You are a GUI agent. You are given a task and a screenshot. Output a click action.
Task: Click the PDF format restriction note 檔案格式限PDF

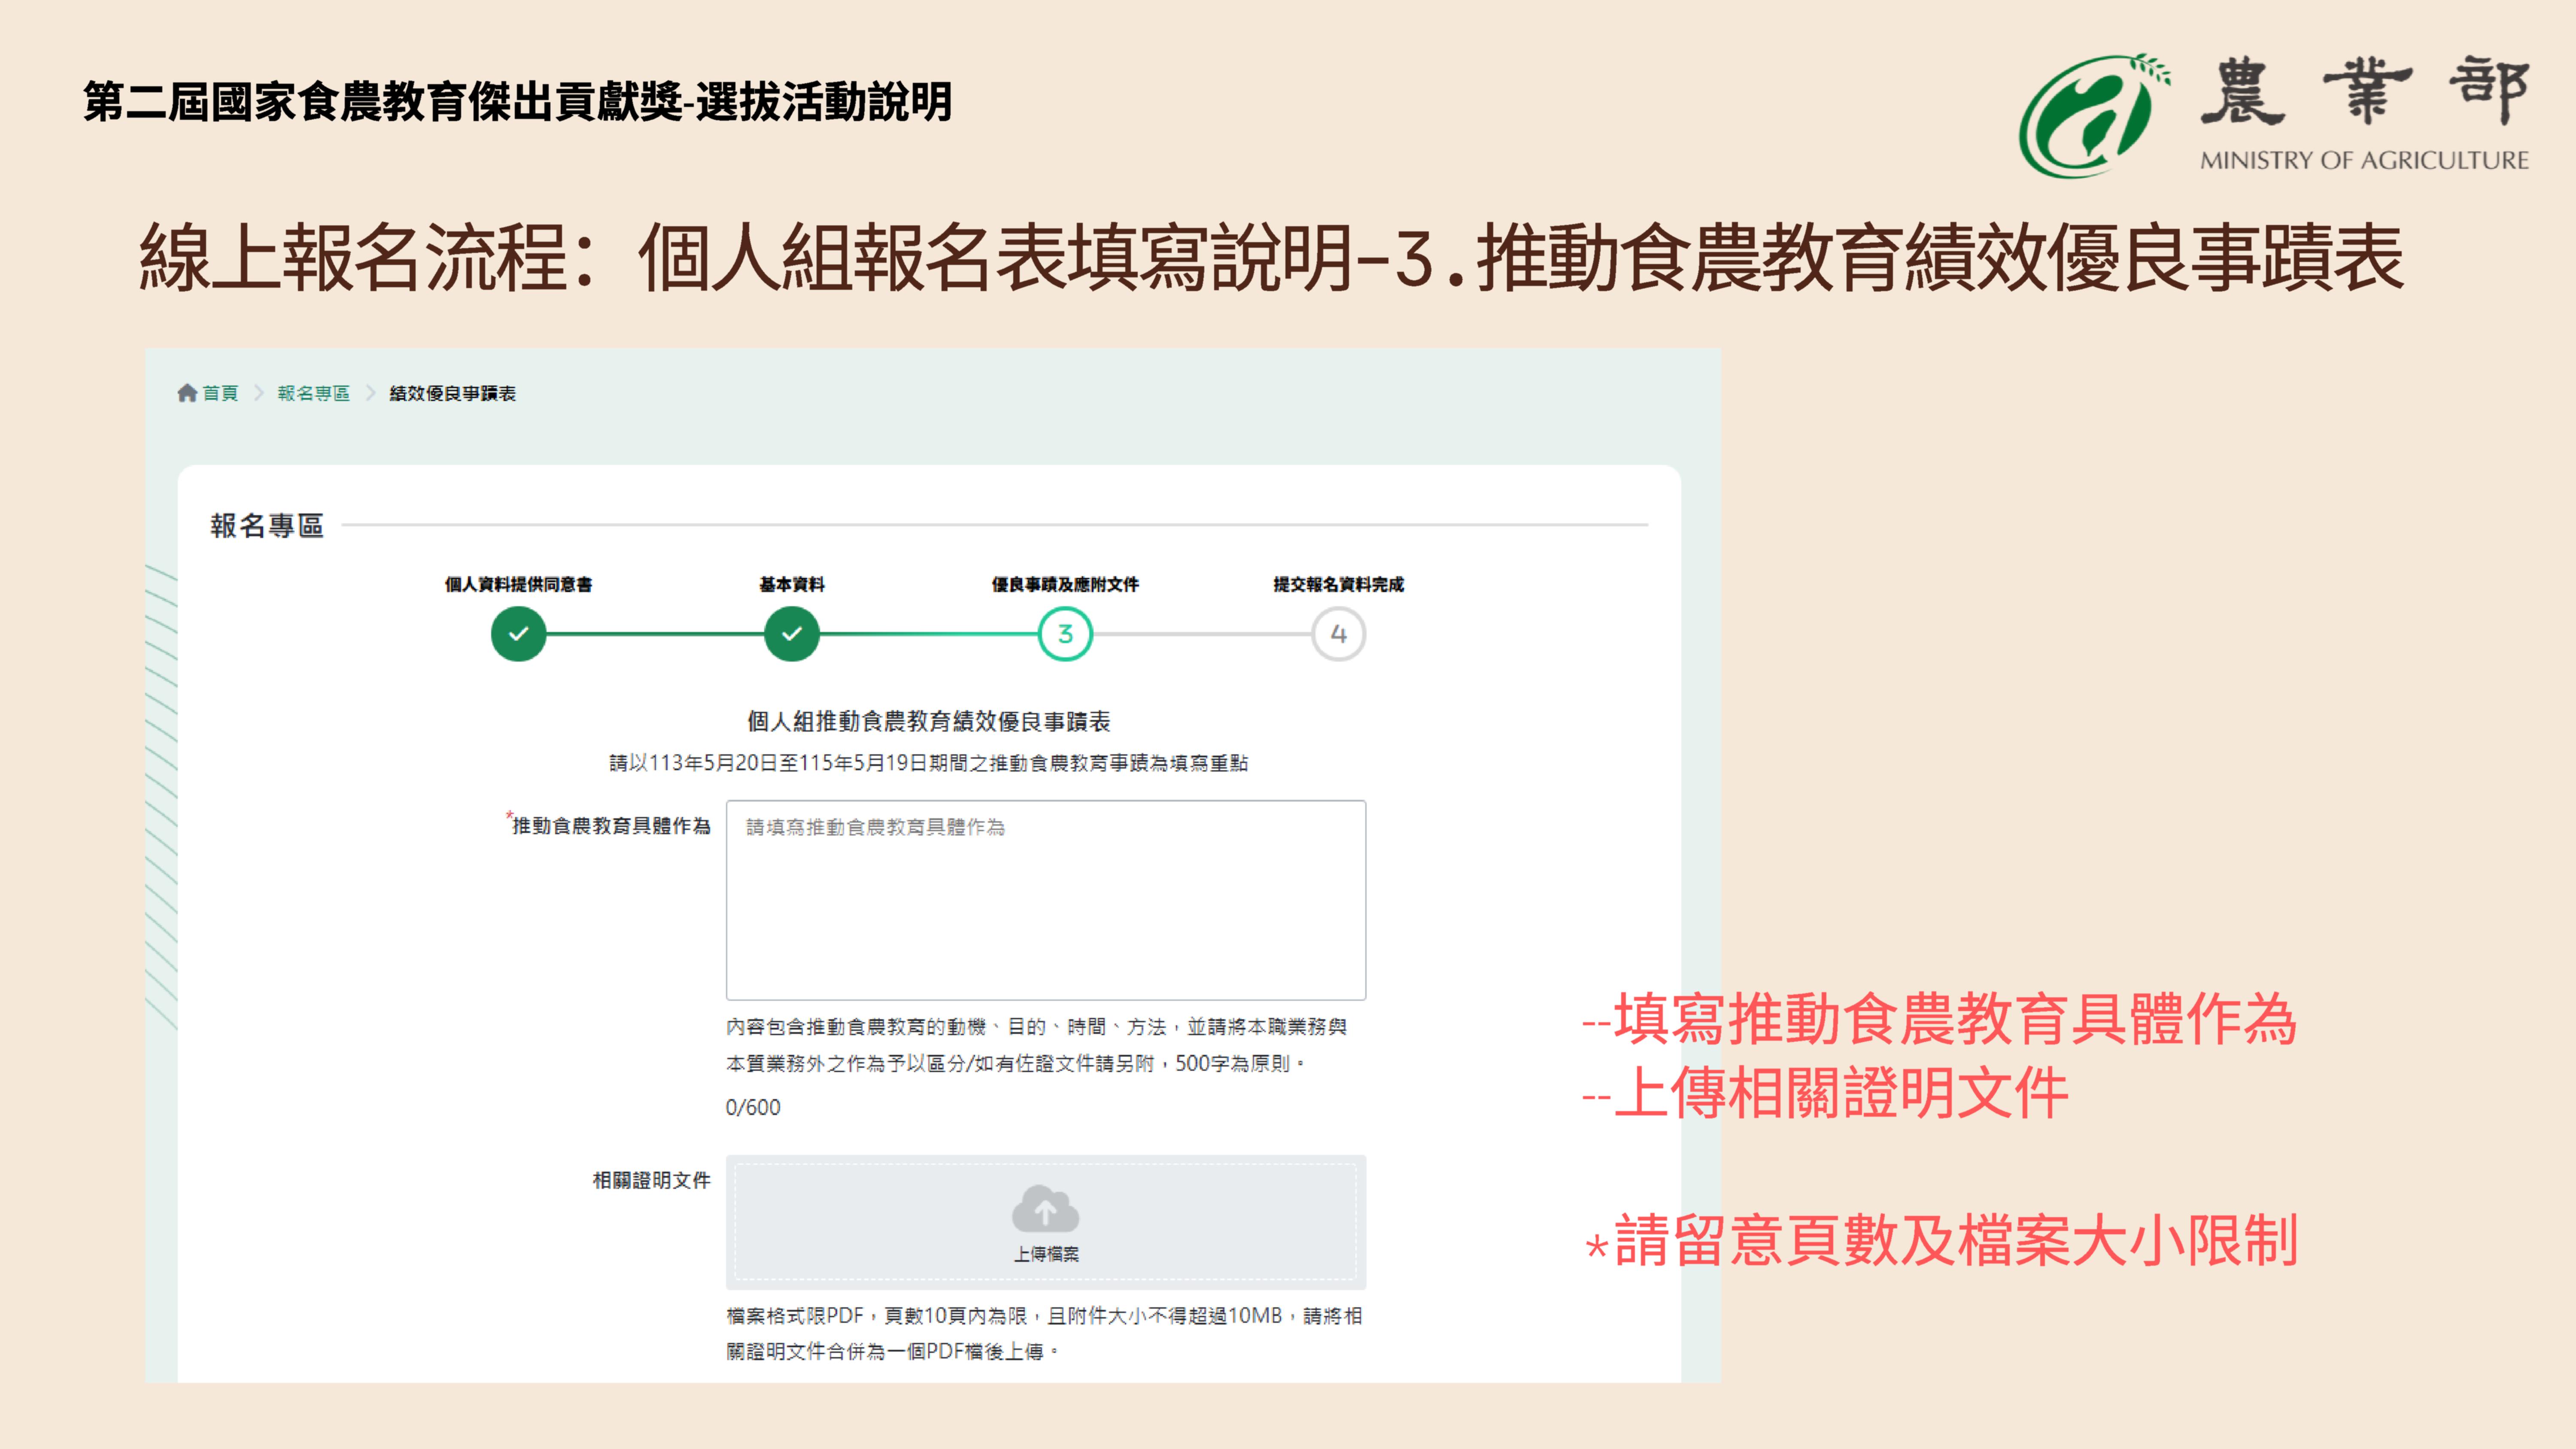click(1044, 1333)
